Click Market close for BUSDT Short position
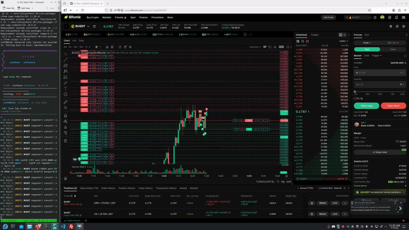The height and width of the screenshot is (230, 409). [x=322, y=203]
